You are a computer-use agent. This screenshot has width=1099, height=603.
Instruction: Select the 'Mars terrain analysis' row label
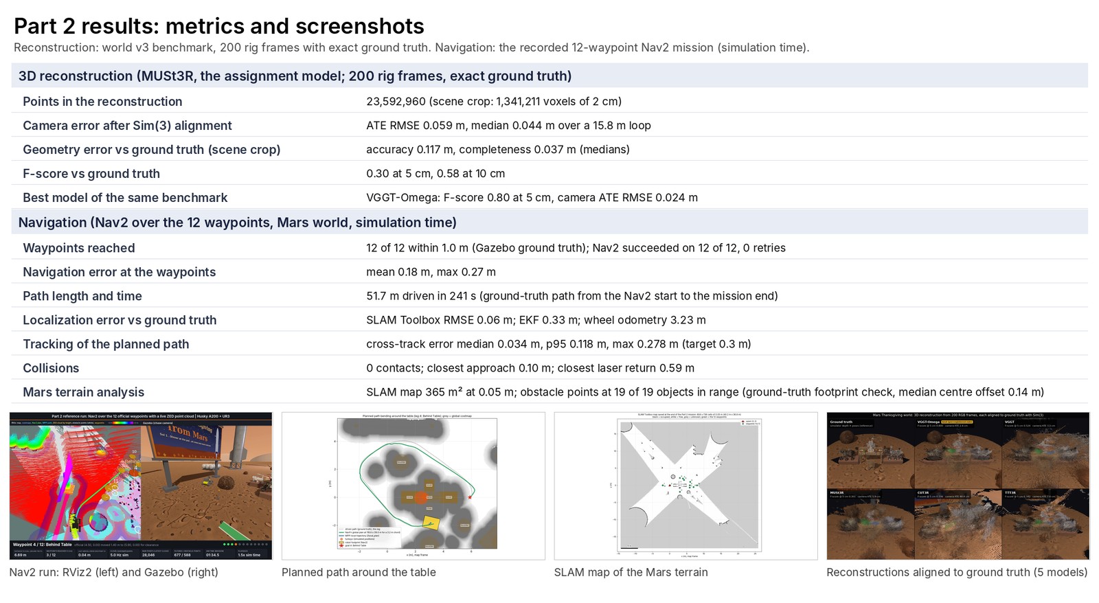click(84, 392)
